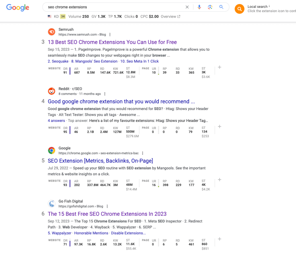296x257 pixels.
Task: Expand metrics with the plus icon on Reddit result
Action: point(219,126)
